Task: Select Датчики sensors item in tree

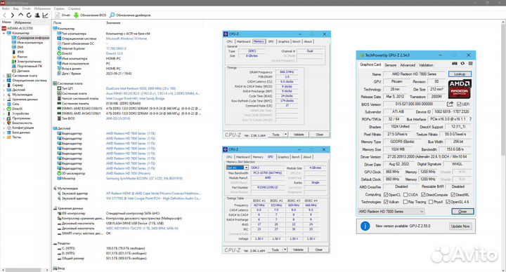Action: click(20, 71)
